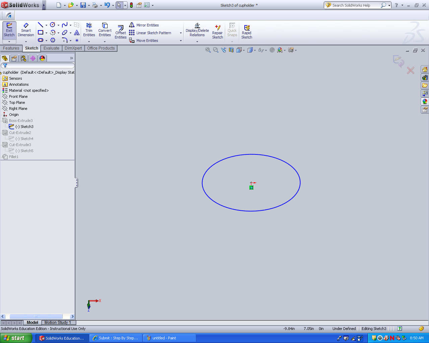The image size is (429, 343).
Task: Select the Line sketch tool
Action: pyautogui.click(x=41, y=25)
